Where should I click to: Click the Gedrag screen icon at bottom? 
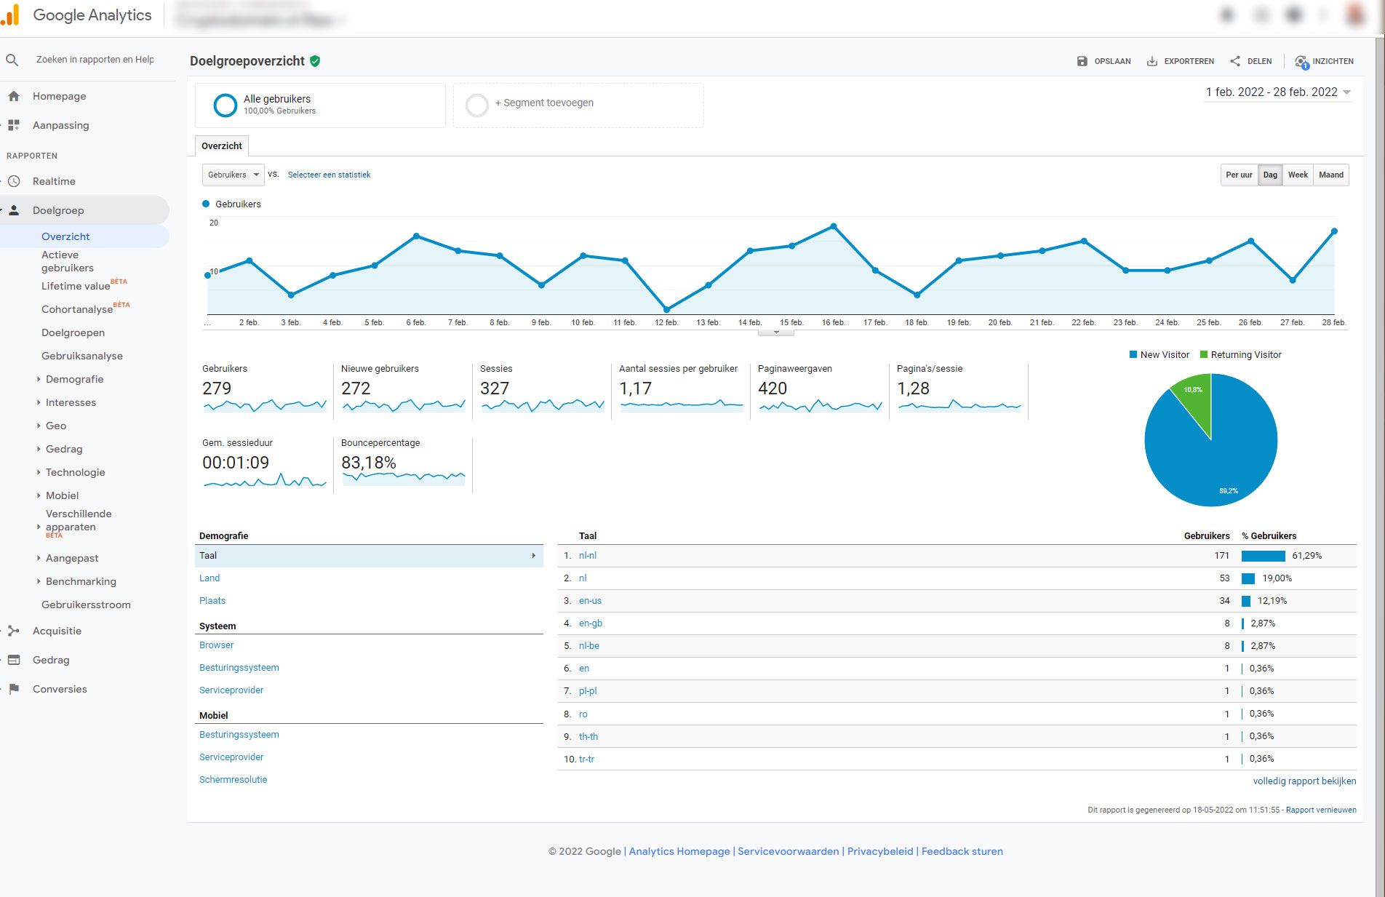coord(14,660)
